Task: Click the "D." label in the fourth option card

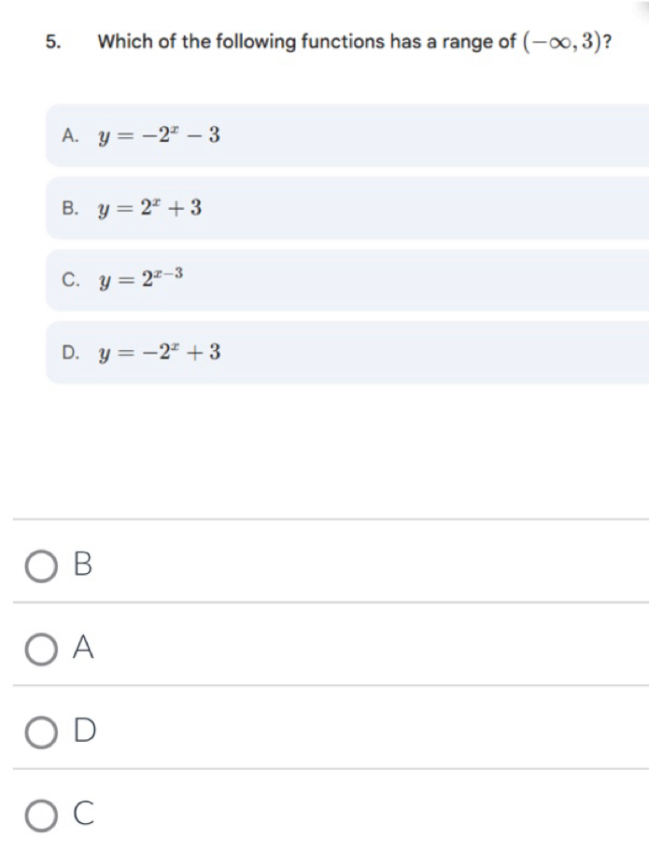Action: point(69,352)
